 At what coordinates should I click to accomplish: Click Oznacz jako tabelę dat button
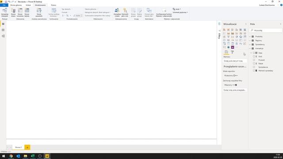pyautogui.click(x=149, y=12)
